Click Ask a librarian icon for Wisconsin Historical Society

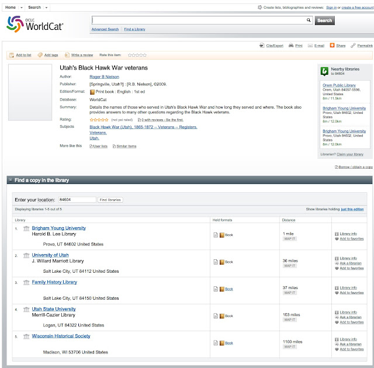[337, 345]
